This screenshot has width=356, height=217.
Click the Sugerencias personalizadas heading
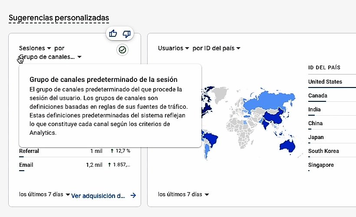click(59, 18)
